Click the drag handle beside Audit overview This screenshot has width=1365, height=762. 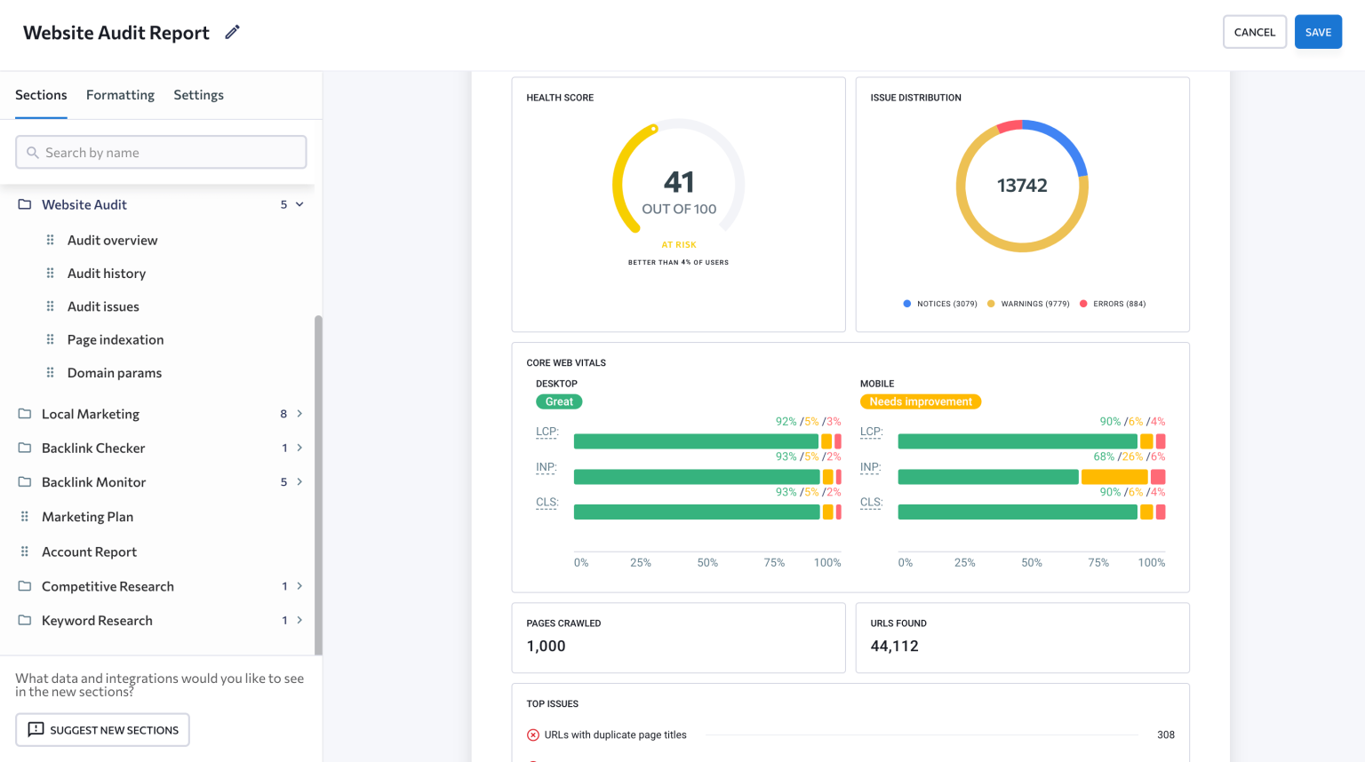click(x=50, y=240)
